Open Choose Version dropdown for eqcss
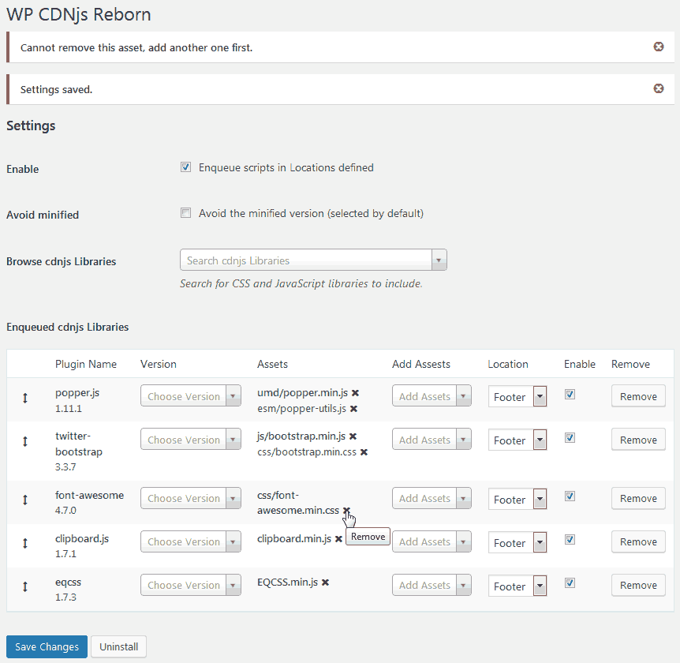Viewport: 680px width, 663px height. point(191,586)
